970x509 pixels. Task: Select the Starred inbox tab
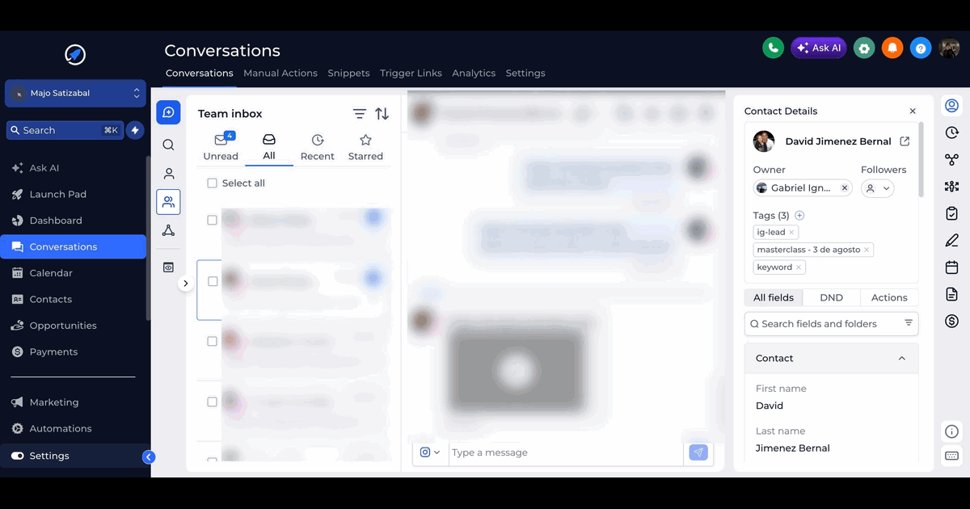click(365, 147)
